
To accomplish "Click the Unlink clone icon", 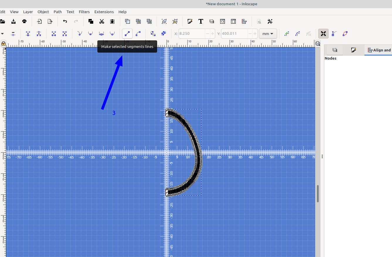I will tap(149, 21).
